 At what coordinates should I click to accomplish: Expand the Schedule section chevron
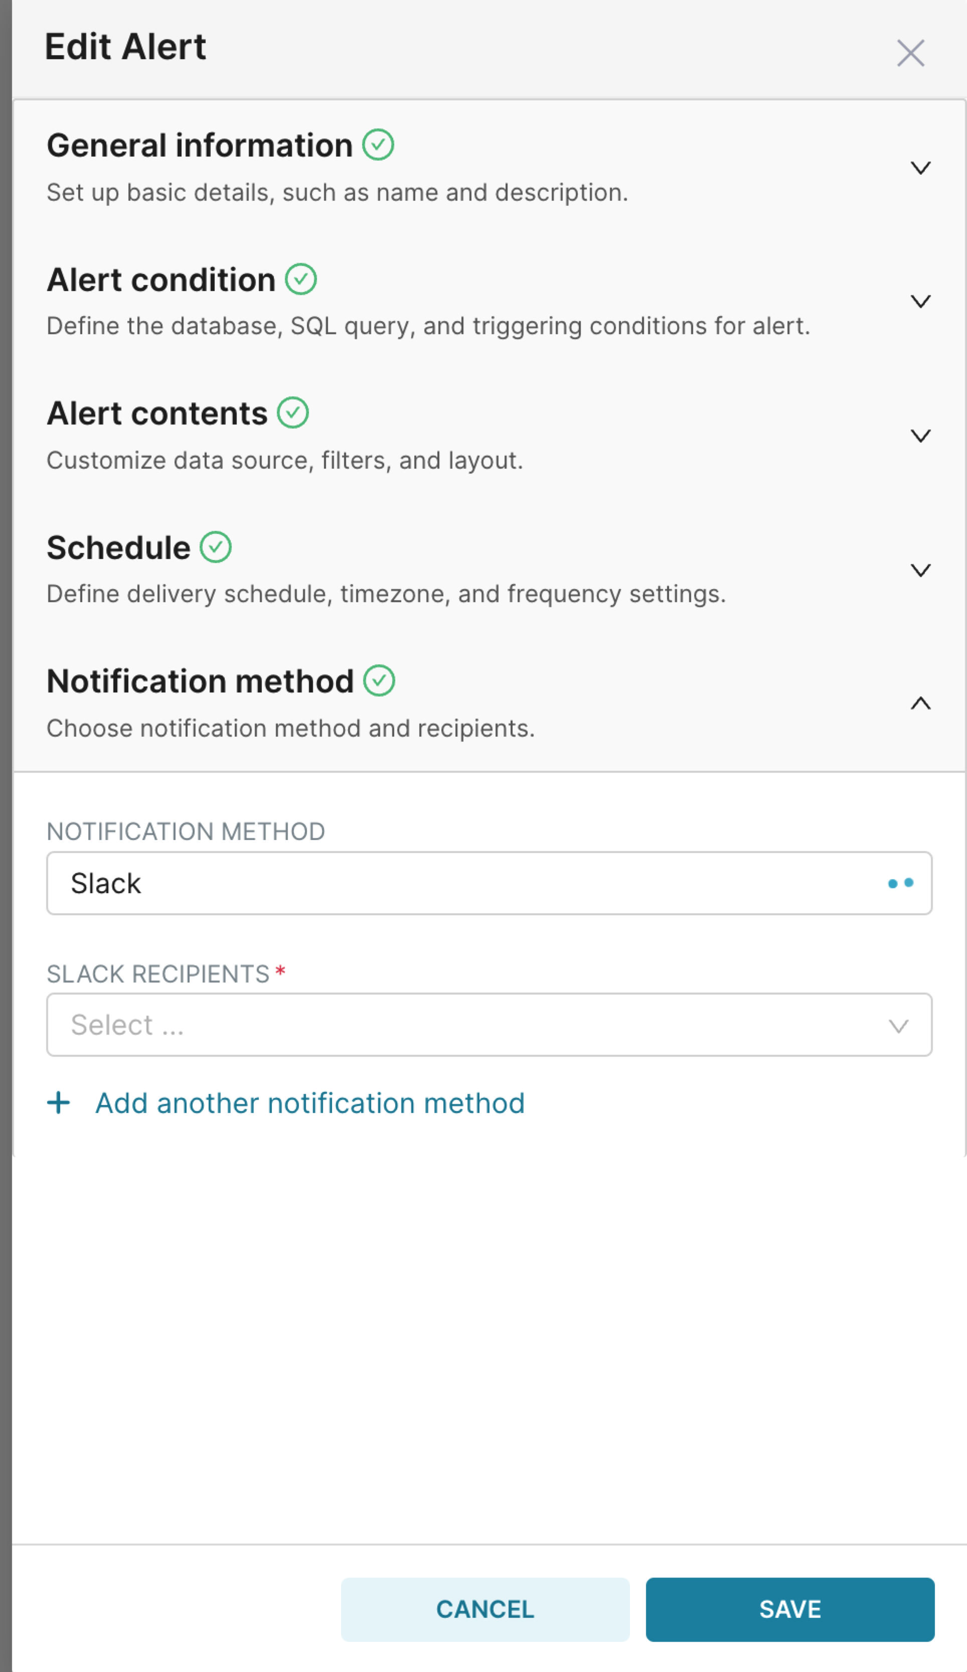tap(920, 570)
